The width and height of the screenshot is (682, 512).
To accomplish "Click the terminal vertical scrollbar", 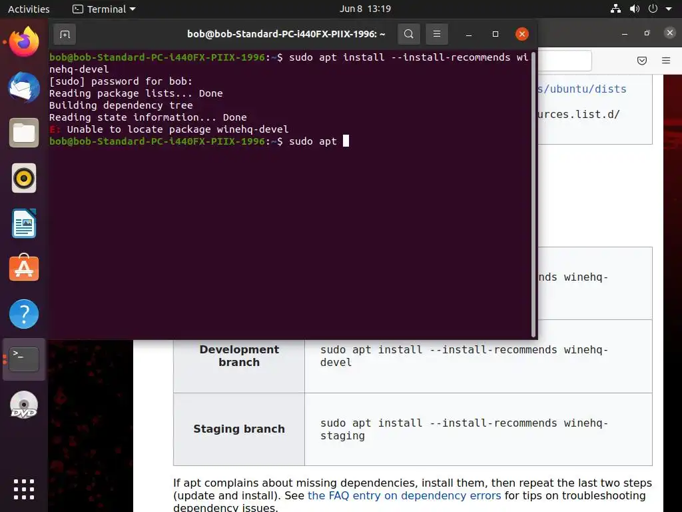I will tap(533, 195).
